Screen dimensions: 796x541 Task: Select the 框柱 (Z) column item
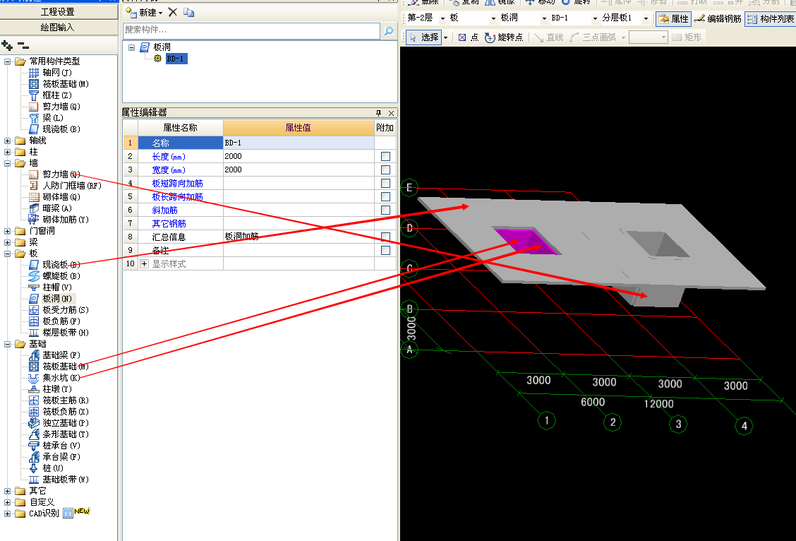point(50,95)
